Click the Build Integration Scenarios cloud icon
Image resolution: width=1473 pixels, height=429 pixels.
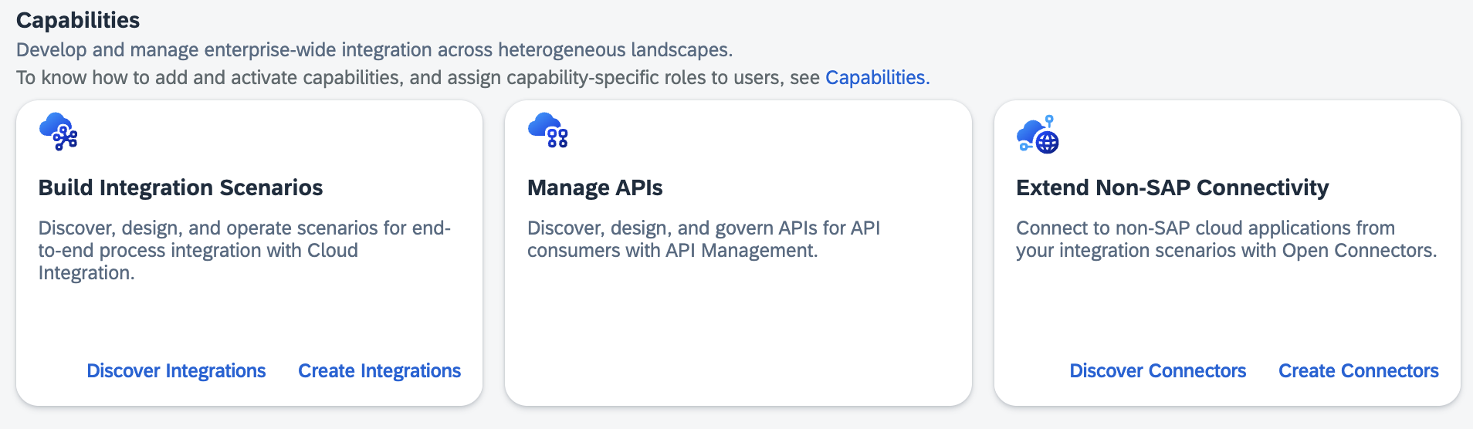click(59, 132)
